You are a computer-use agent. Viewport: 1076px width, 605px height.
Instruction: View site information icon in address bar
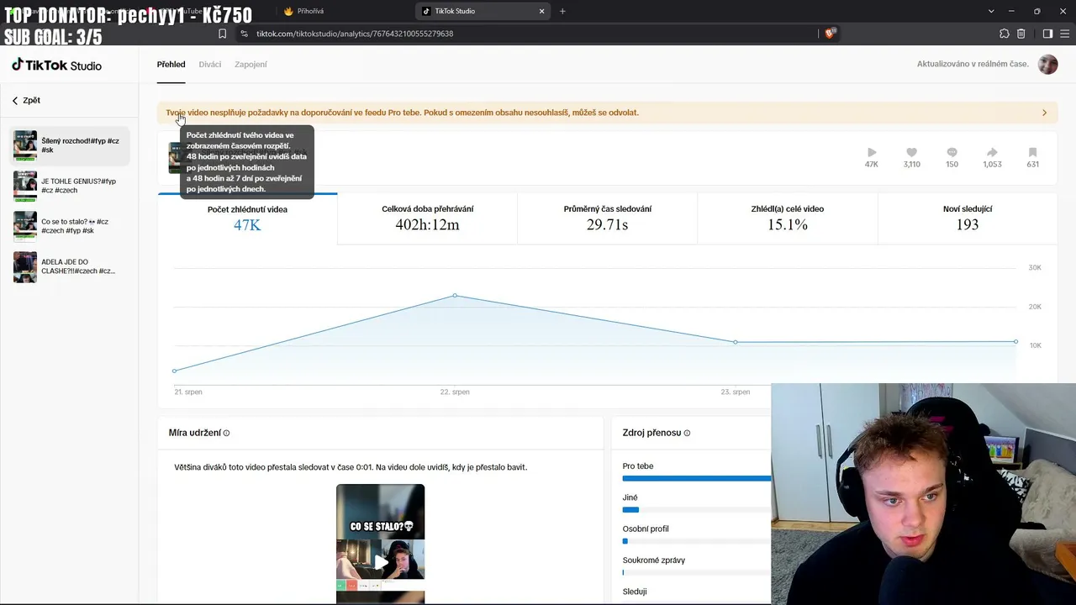[244, 34]
